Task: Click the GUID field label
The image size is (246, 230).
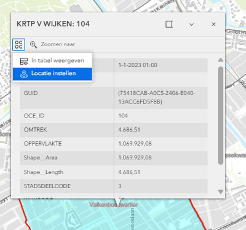Action: point(31,93)
